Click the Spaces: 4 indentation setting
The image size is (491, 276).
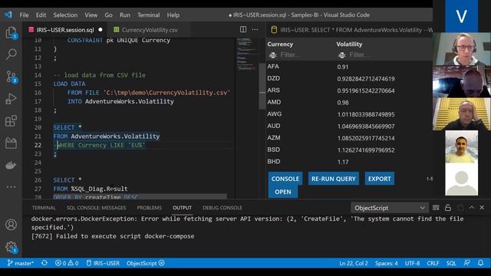[x=387, y=263]
